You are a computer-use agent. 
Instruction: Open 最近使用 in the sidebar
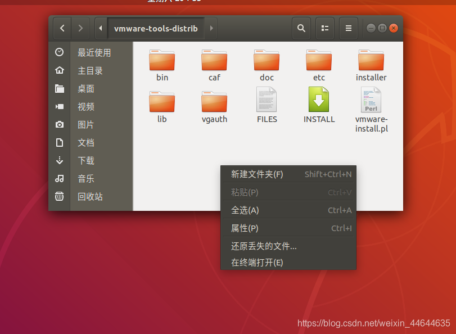tap(94, 53)
